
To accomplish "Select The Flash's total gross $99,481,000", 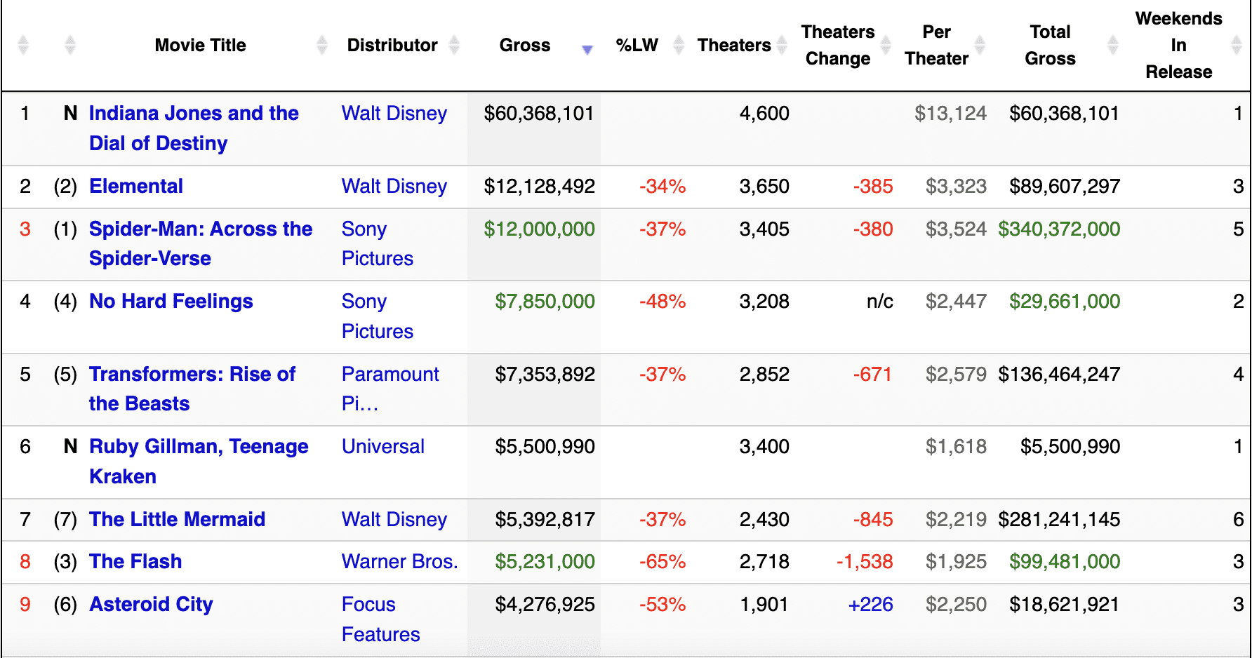I will (1065, 561).
